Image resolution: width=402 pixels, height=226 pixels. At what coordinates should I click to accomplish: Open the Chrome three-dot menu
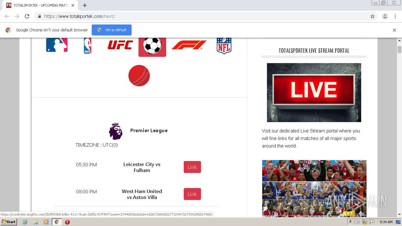click(395, 16)
